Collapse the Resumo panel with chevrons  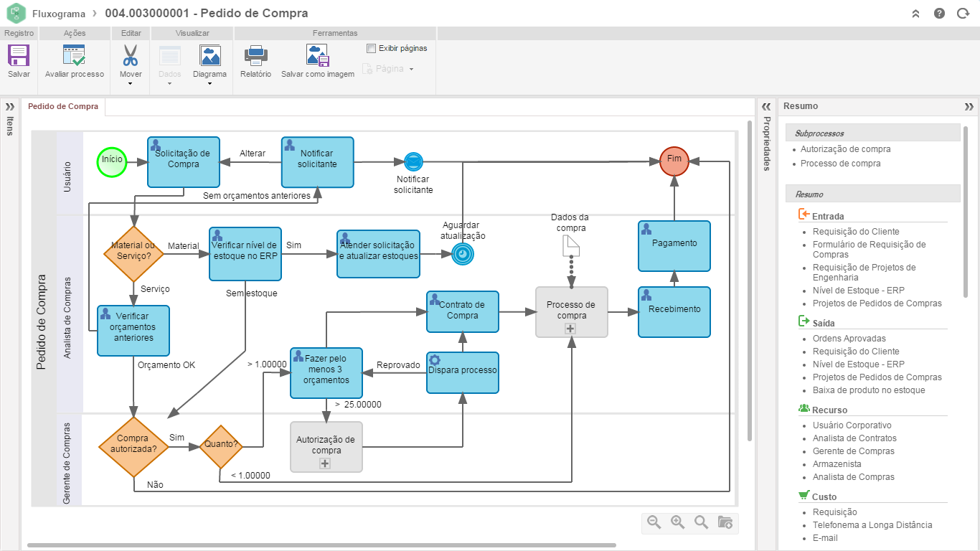pos(969,107)
